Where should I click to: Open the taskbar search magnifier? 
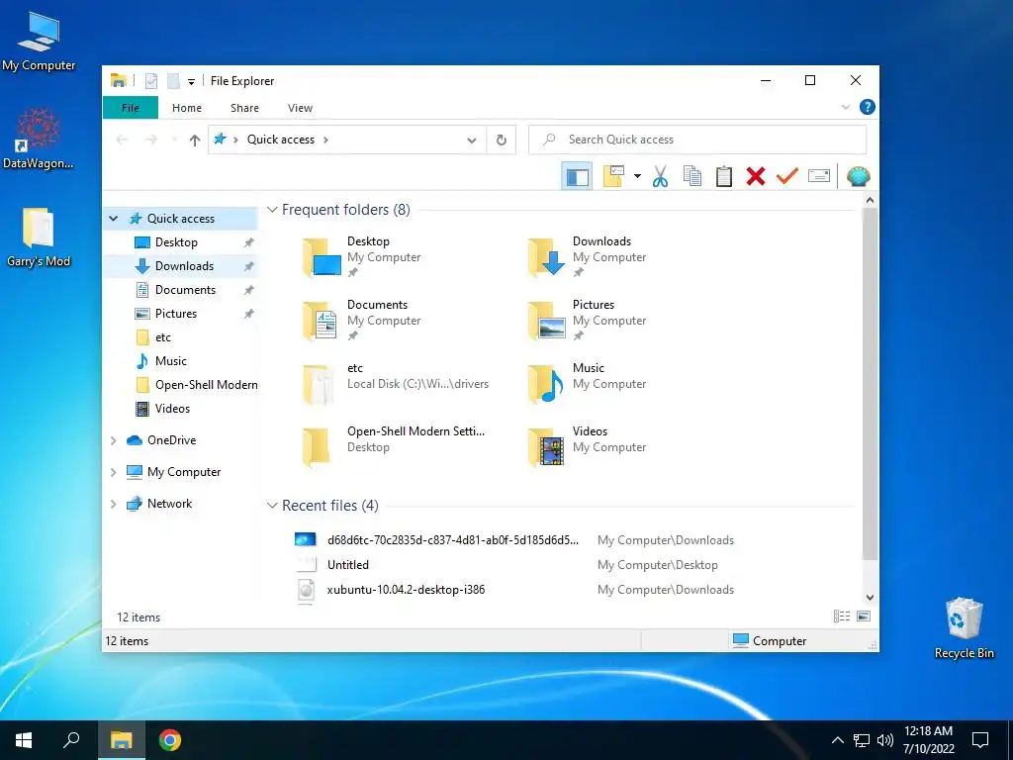[x=71, y=740]
